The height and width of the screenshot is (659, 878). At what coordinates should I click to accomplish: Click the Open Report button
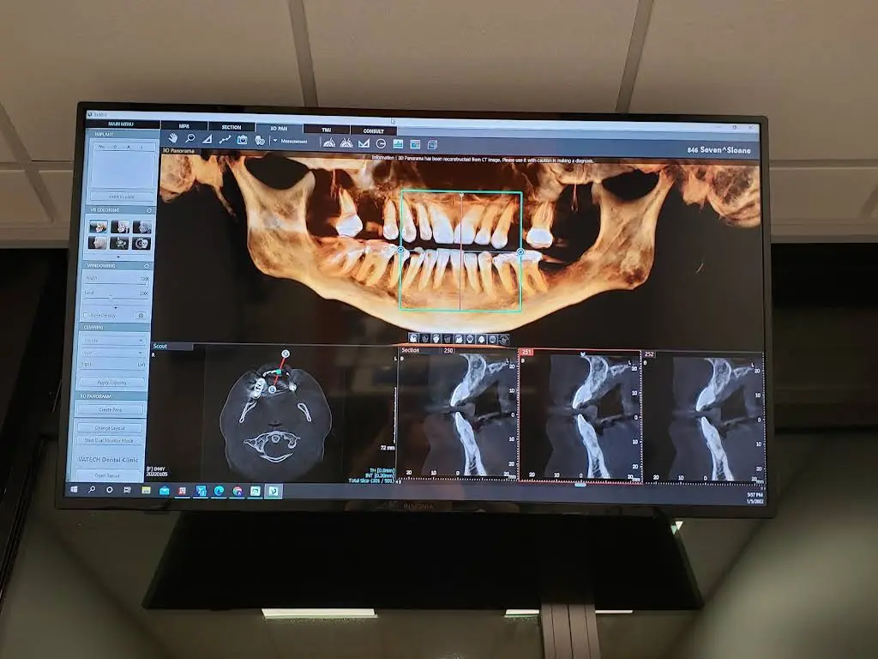click(x=107, y=475)
